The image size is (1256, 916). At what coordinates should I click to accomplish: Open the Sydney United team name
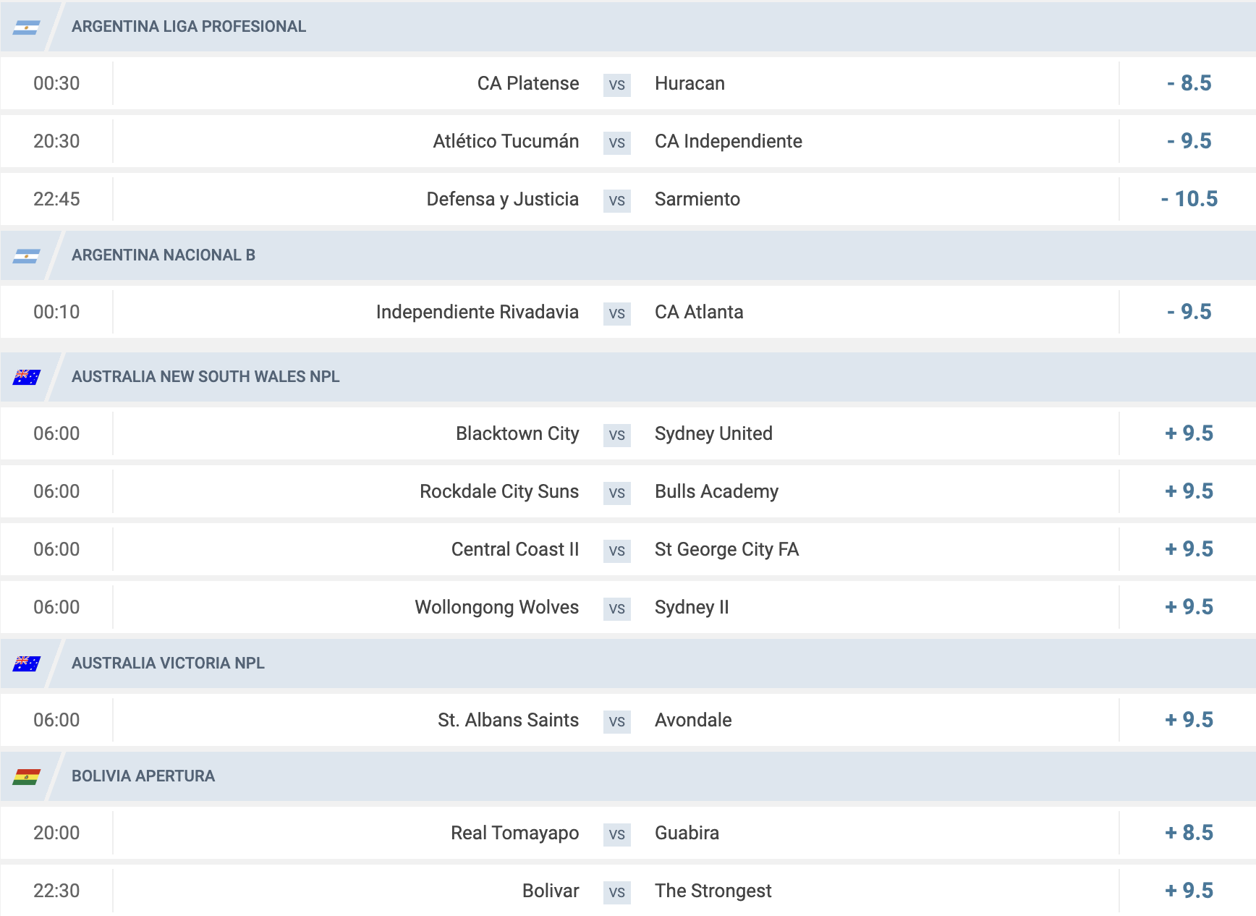pos(713,434)
